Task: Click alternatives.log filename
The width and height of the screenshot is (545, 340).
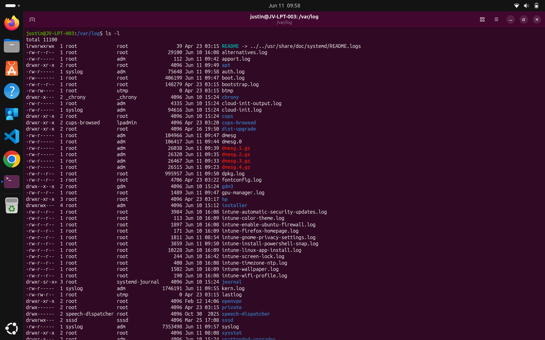Action: (244, 52)
